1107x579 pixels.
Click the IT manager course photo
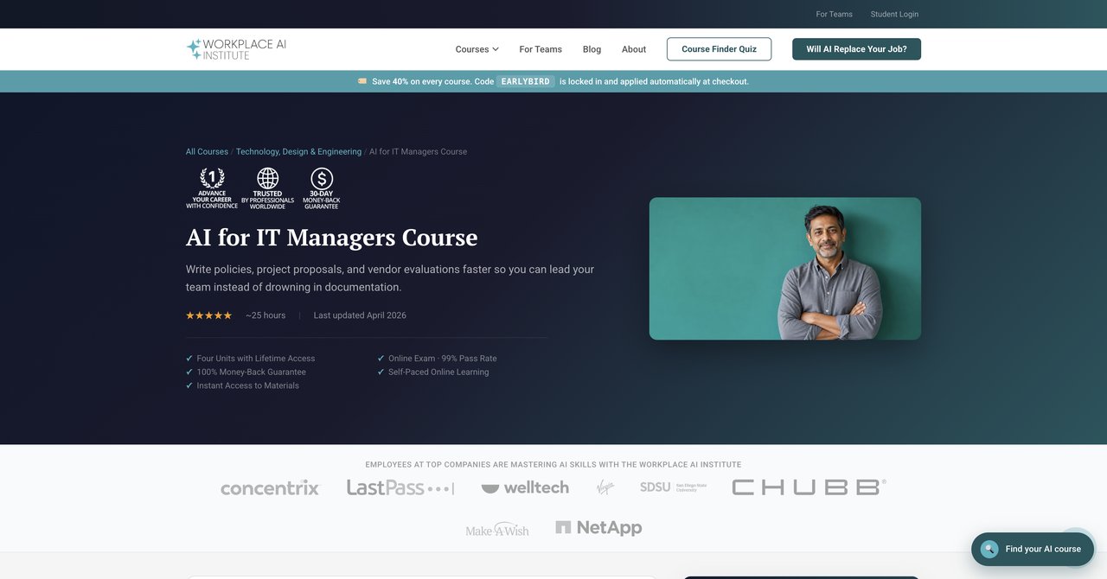(785, 269)
